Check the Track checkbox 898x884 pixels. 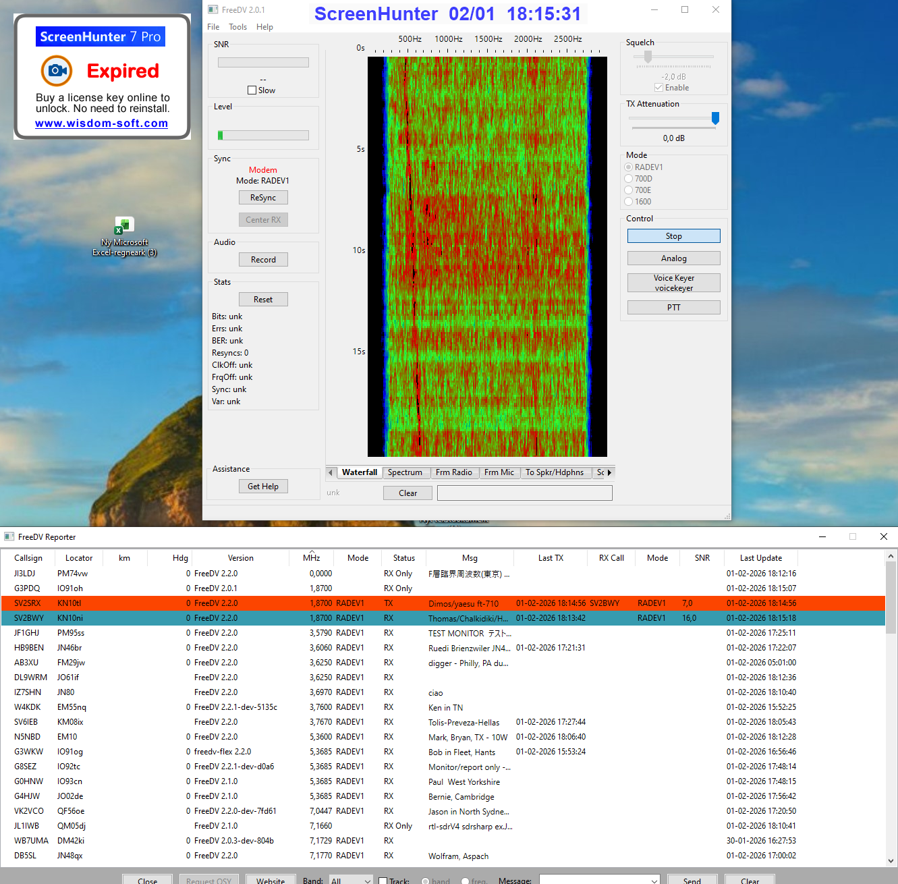[x=383, y=881]
